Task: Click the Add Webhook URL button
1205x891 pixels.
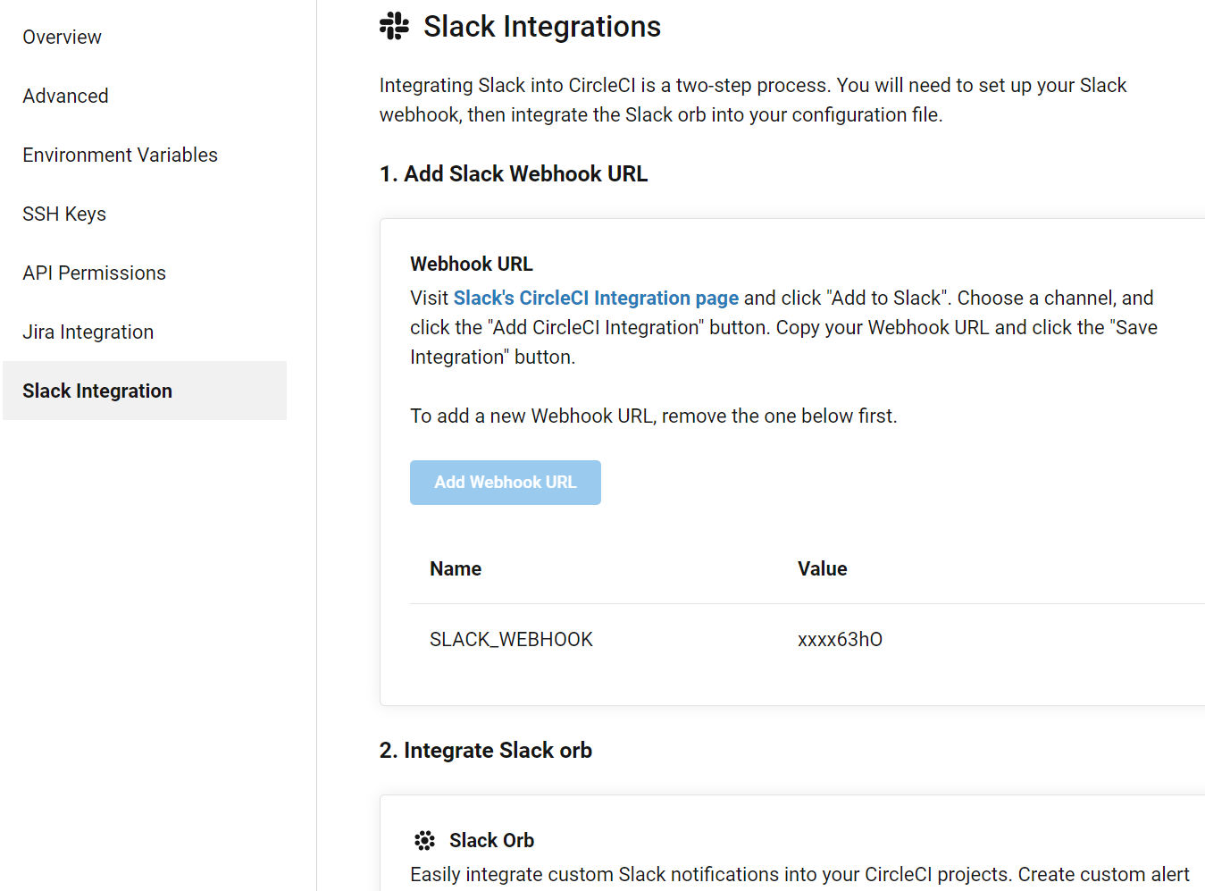Action: pyautogui.click(x=505, y=482)
